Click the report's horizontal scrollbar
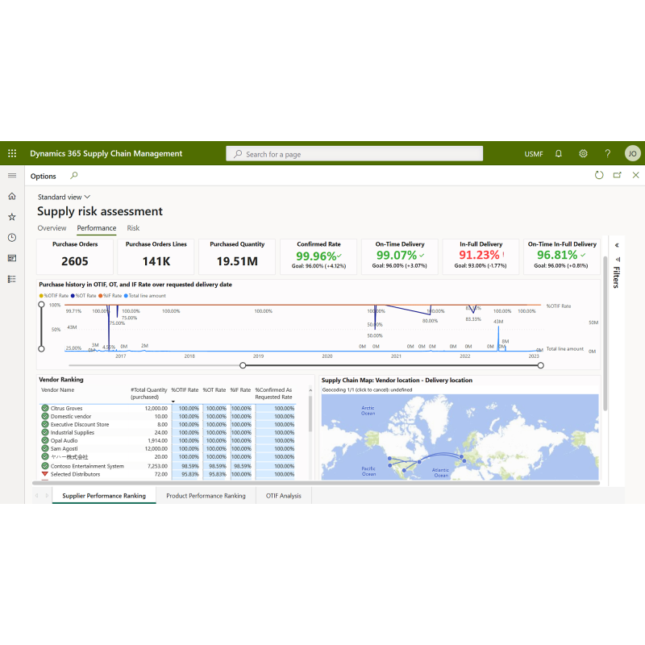645x645 pixels. click(316, 483)
